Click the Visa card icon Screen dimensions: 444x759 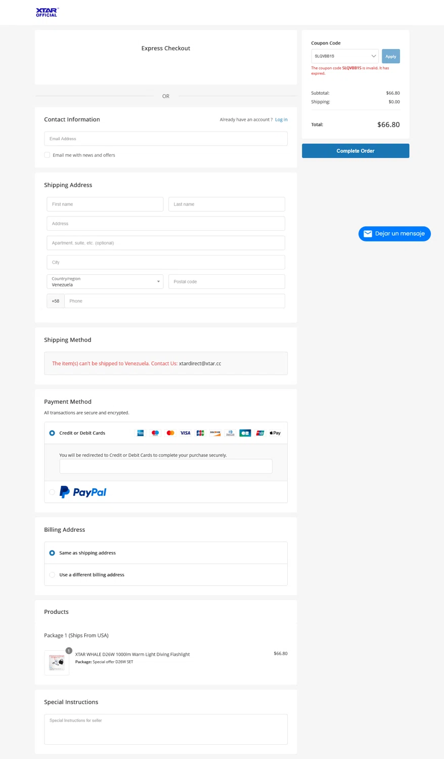click(x=186, y=433)
